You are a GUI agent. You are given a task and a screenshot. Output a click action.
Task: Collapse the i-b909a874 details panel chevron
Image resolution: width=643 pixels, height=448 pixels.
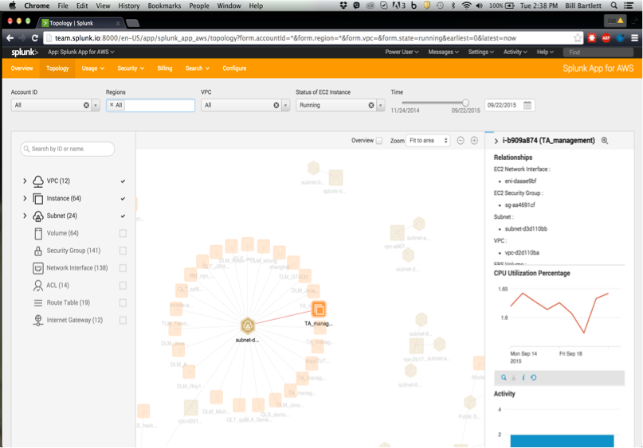[x=496, y=141]
